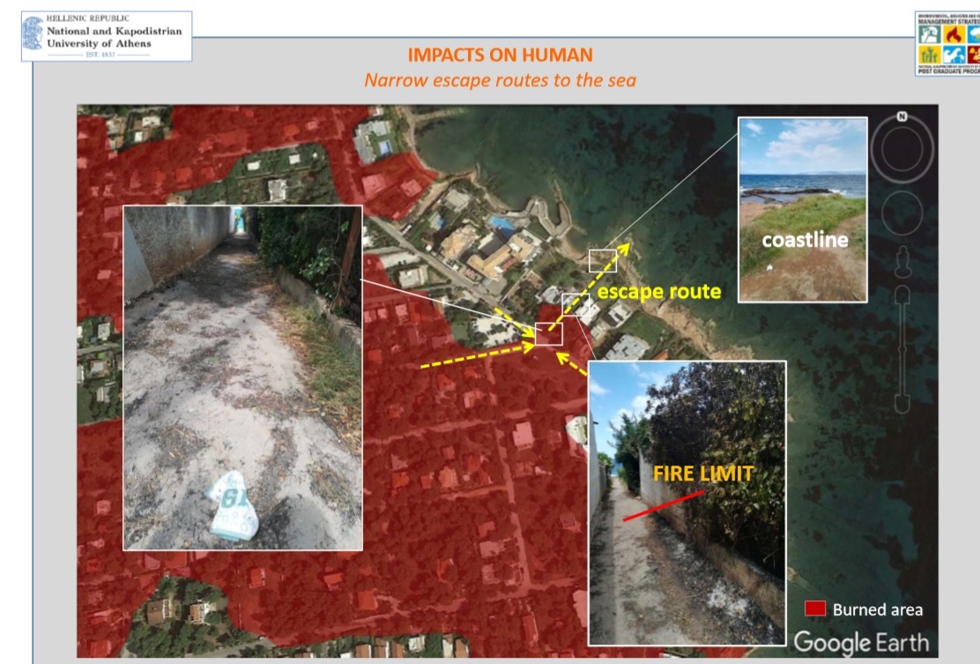Open the FIRE LIMIT alley photo

(x=687, y=503)
